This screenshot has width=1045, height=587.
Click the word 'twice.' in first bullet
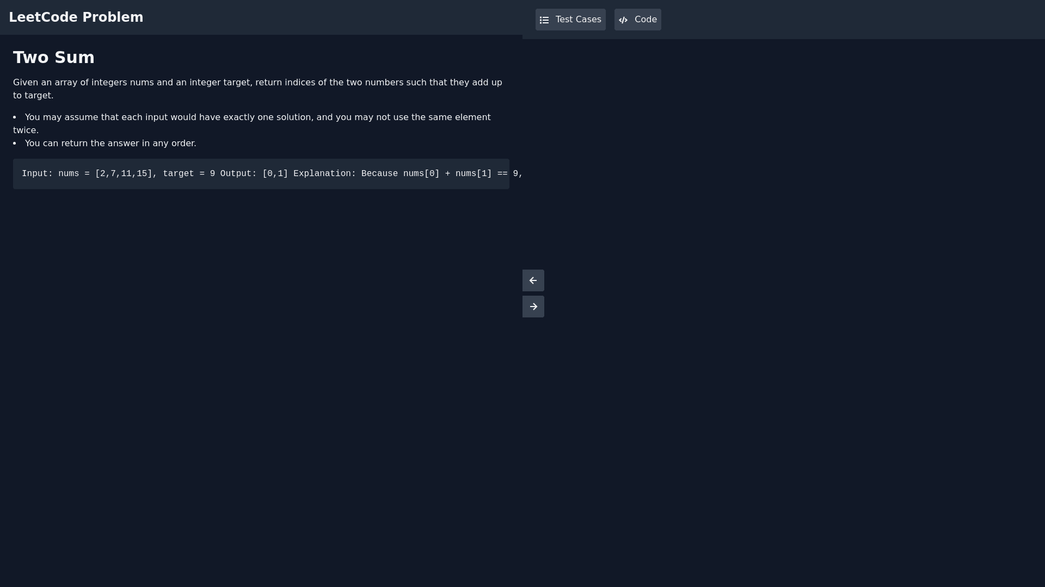tap(26, 130)
